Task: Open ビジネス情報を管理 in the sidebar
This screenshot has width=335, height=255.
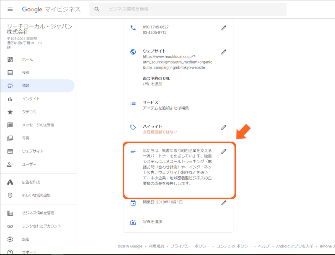Action: [37, 213]
